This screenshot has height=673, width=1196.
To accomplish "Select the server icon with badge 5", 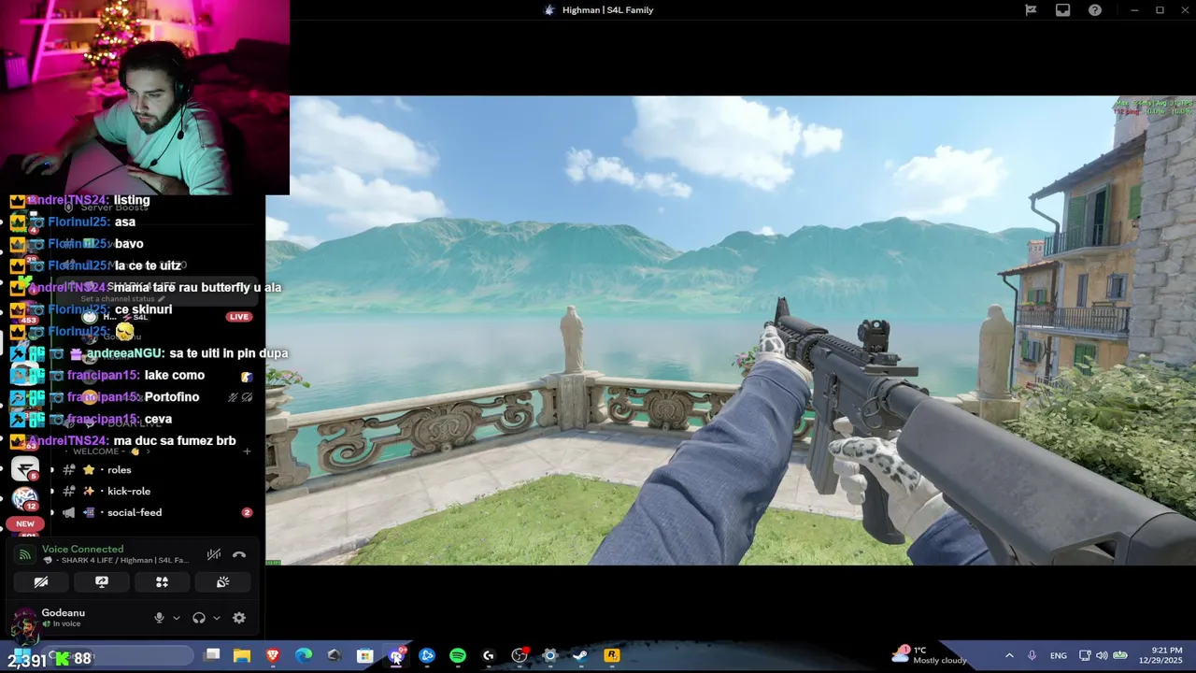I will tap(25, 470).
